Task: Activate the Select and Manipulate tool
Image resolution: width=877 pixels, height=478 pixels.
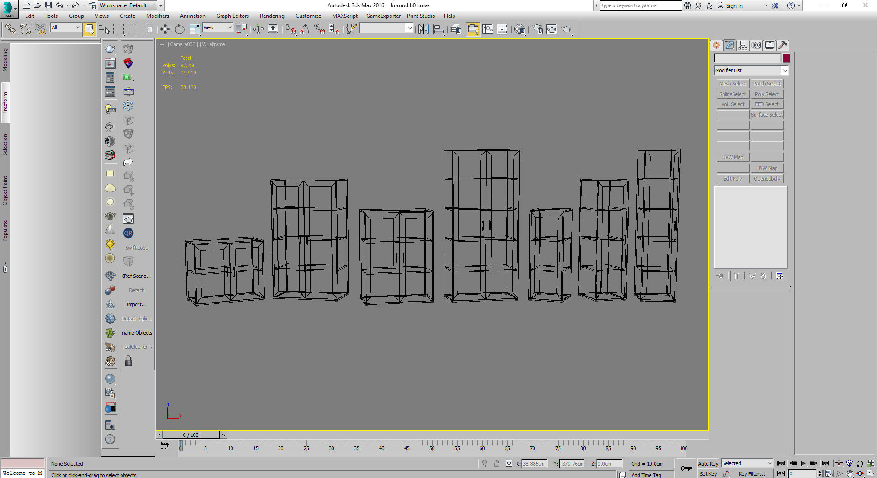Action: [258, 29]
